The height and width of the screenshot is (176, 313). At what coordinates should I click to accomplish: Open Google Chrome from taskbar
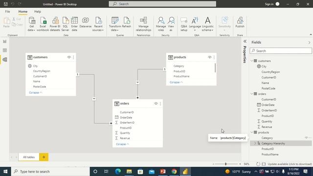coord(174,172)
